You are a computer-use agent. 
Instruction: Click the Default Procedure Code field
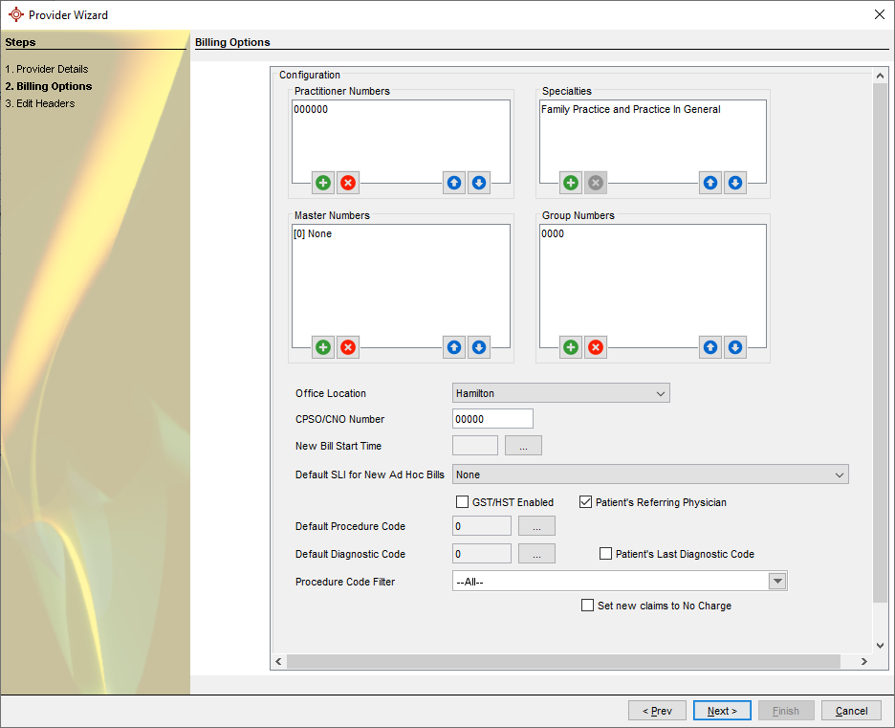482,526
